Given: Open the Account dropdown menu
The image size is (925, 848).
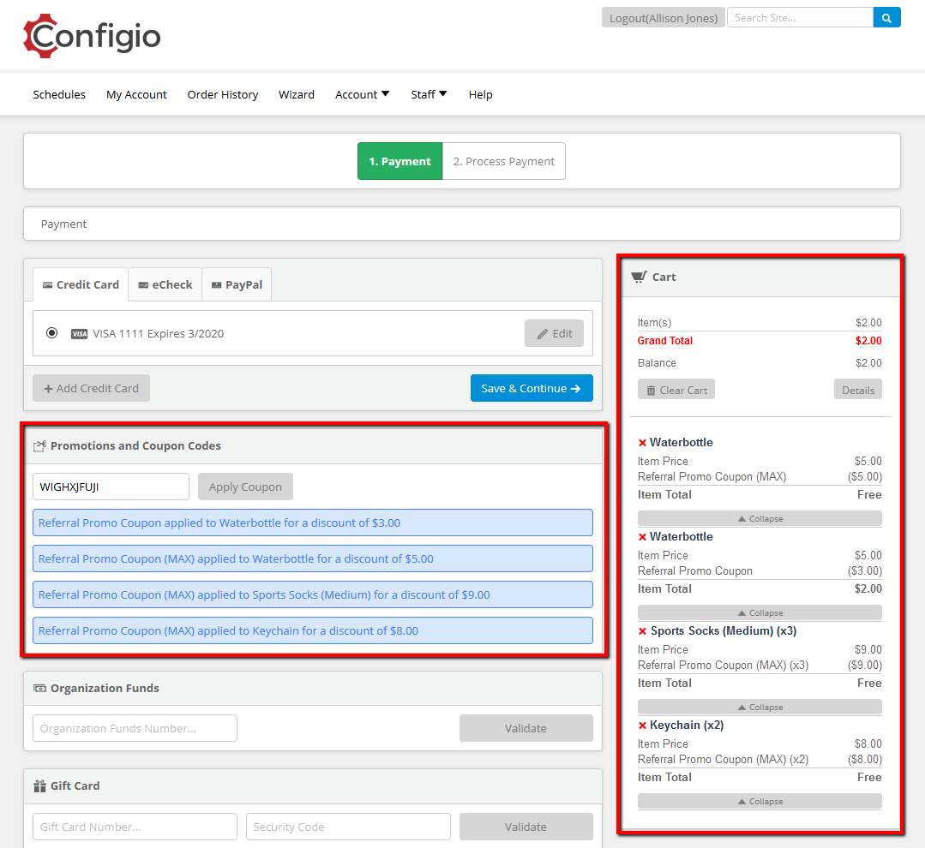Looking at the screenshot, I should 363,94.
